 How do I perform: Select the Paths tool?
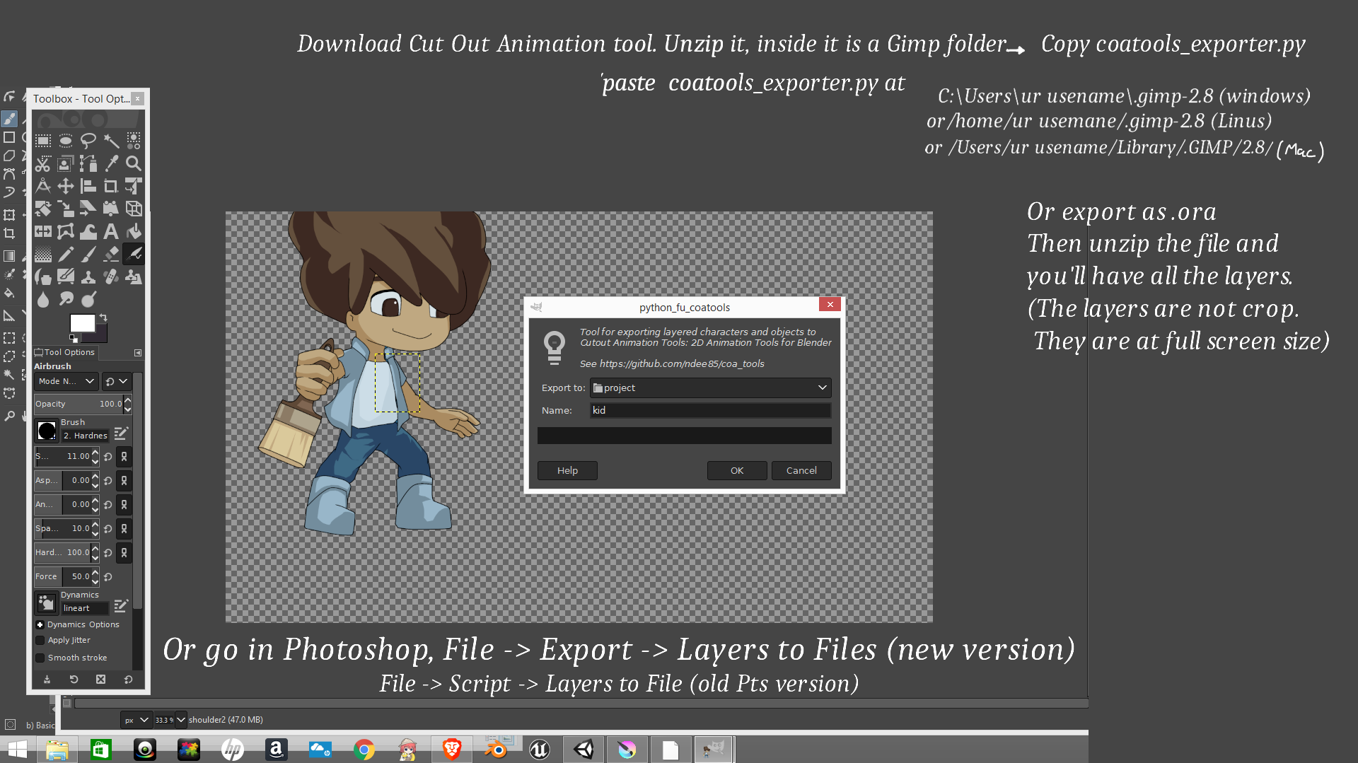click(88, 163)
